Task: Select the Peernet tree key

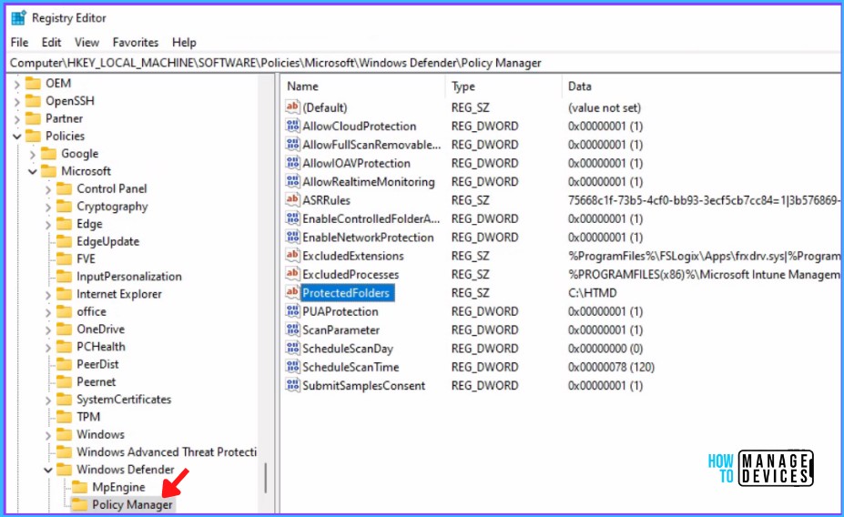Action: [x=96, y=382]
